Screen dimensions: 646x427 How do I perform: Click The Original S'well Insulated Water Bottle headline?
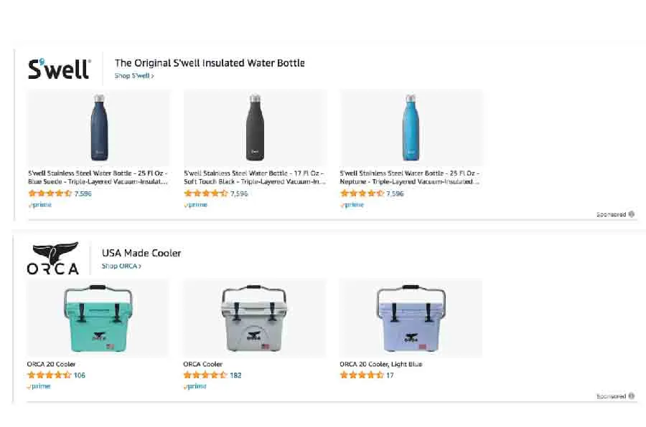pyautogui.click(x=210, y=63)
